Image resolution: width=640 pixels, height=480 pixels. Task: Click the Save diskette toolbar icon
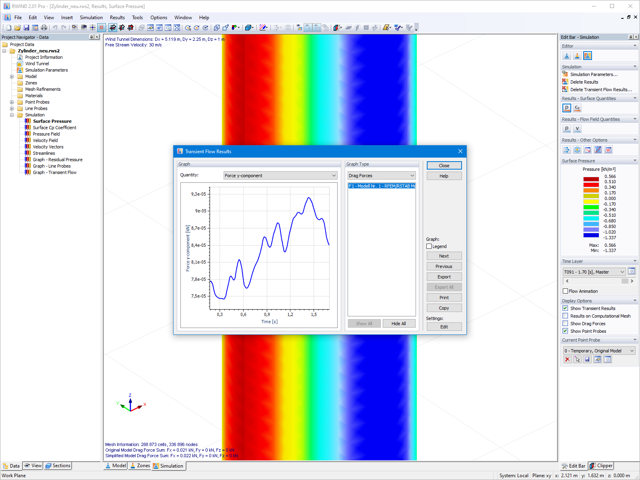click(x=26, y=28)
